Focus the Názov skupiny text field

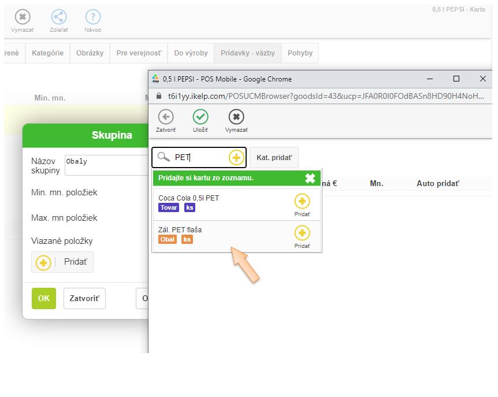point(107,165)
